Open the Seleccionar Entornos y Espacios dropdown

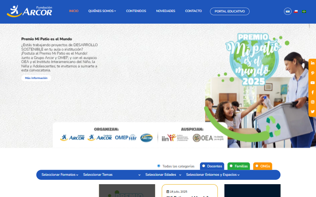click(213, 175)
